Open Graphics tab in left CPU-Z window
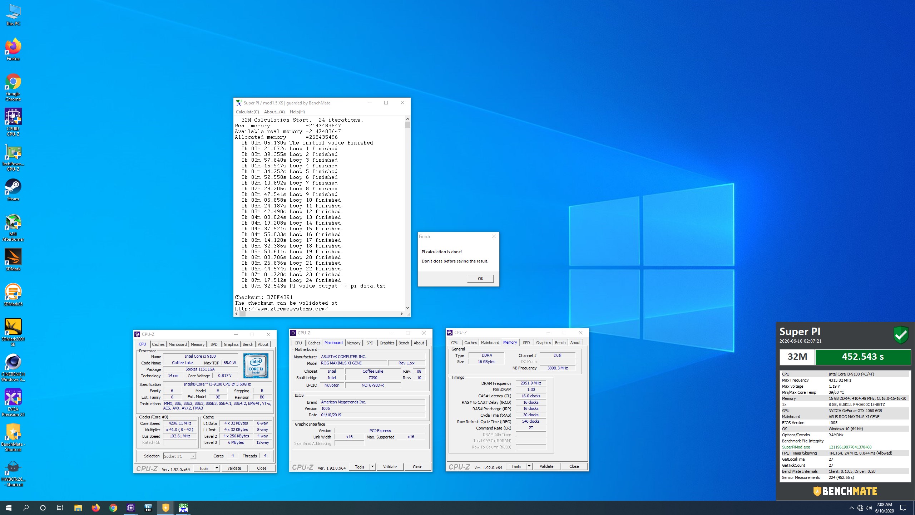This screenshot has height=515, width=915. point(231,344)
